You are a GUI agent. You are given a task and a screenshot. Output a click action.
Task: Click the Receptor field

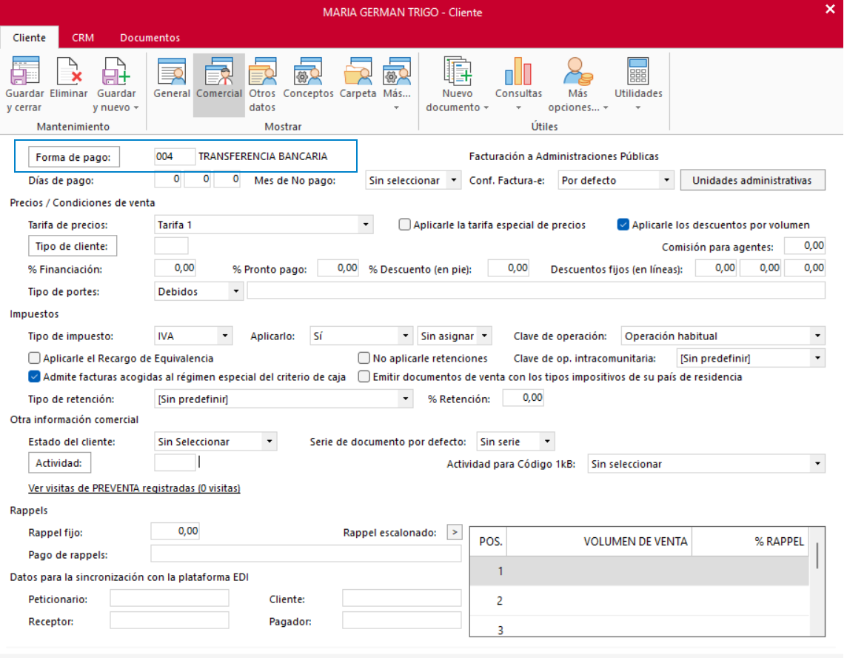coord(169,620)
